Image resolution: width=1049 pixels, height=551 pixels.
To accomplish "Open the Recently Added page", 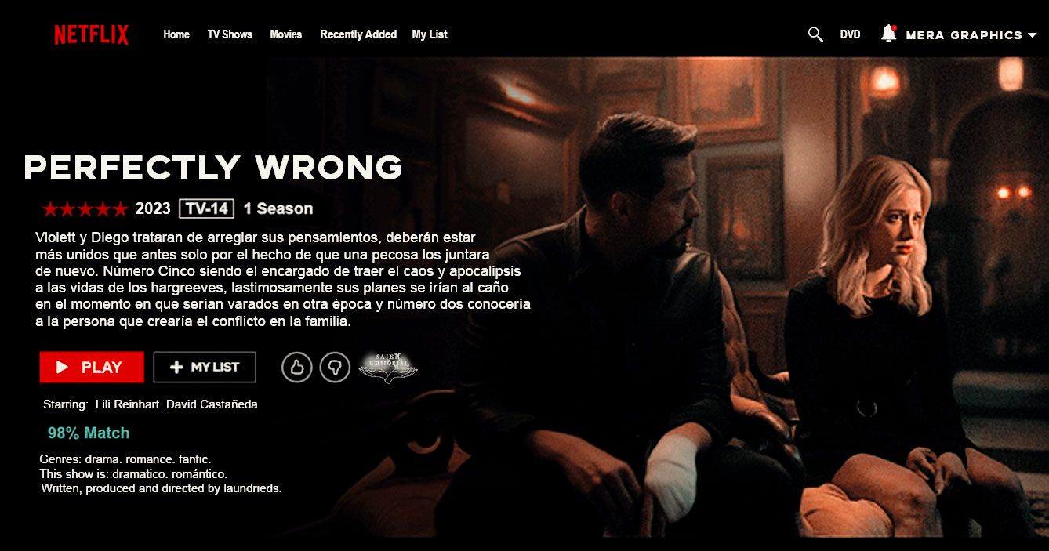I will coord(358,34).
